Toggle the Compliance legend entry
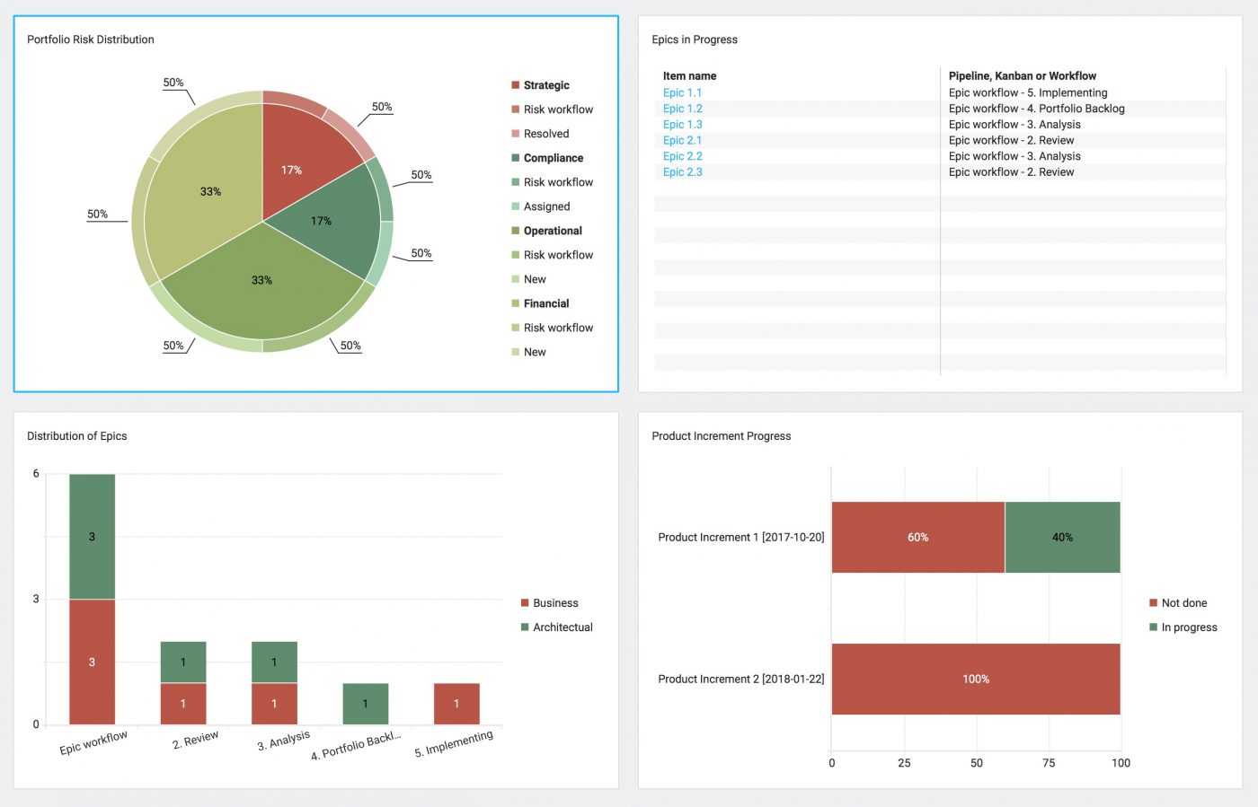 (x=553, y=158)
